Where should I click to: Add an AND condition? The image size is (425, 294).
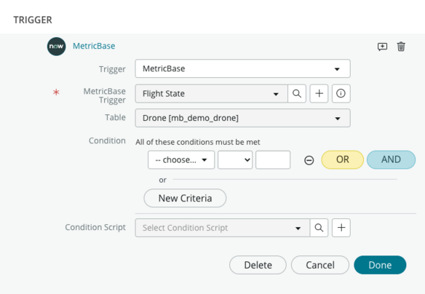point(391,159)
